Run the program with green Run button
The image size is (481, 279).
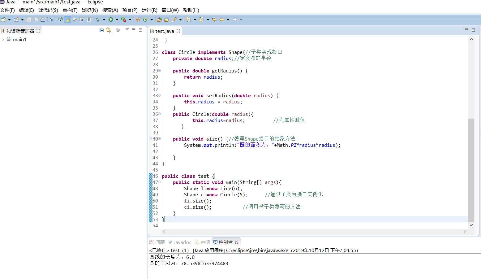(110, 20)
